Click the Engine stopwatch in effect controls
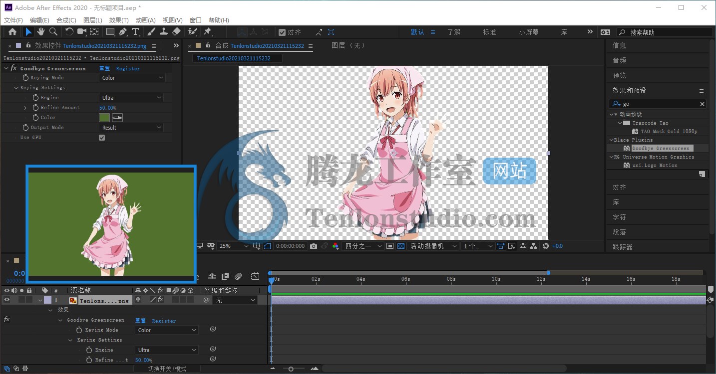Viewport: 716px width, 374px height. (35, 98)
